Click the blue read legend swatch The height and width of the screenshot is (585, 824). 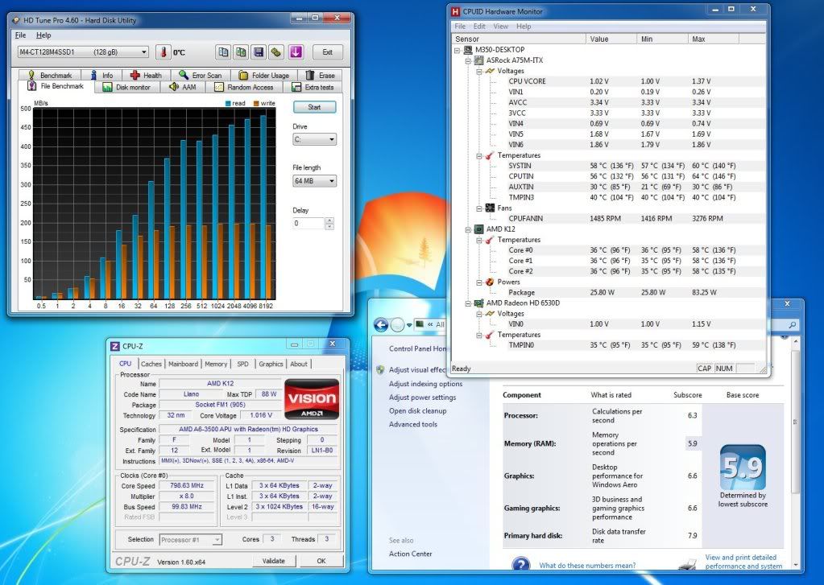(x=228, y=104)
